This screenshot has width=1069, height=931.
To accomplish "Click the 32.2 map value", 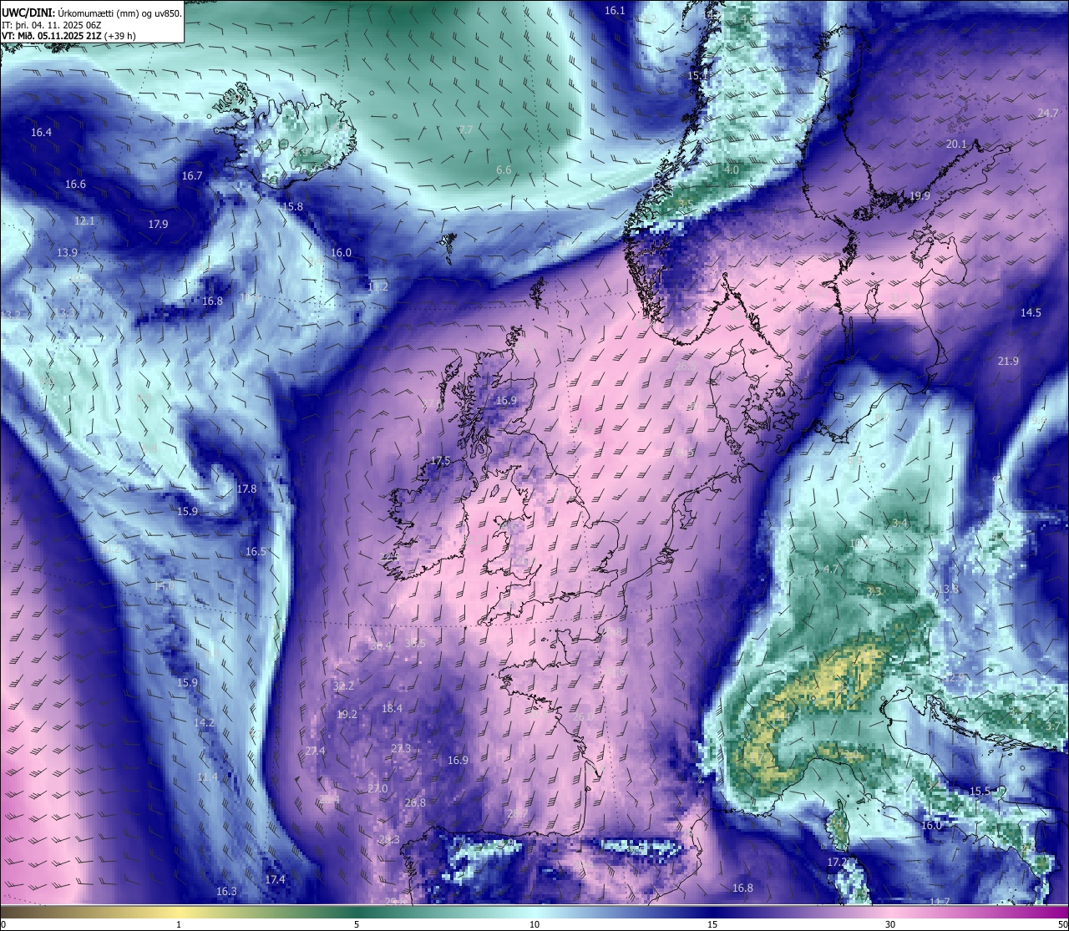I will [343, 686].
